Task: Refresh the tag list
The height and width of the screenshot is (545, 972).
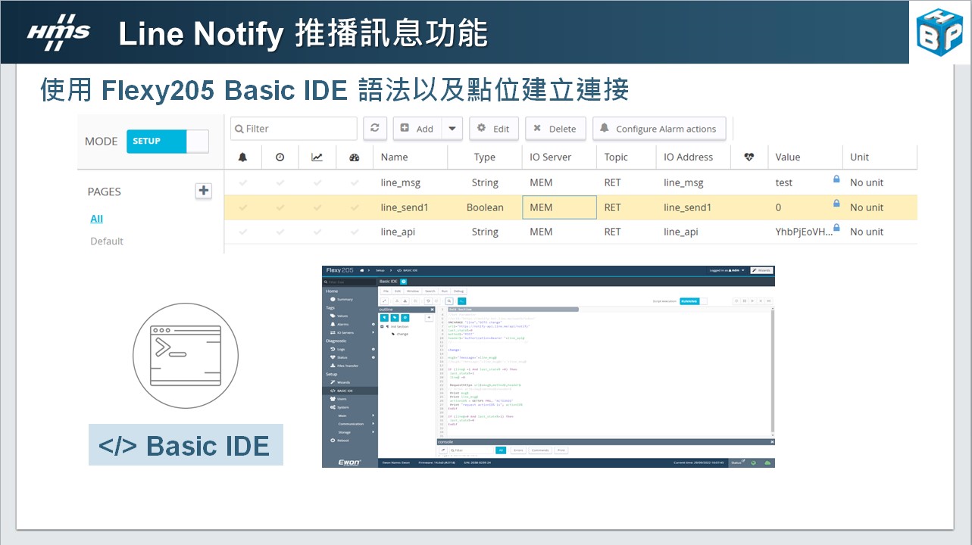Action: point(374,129)
